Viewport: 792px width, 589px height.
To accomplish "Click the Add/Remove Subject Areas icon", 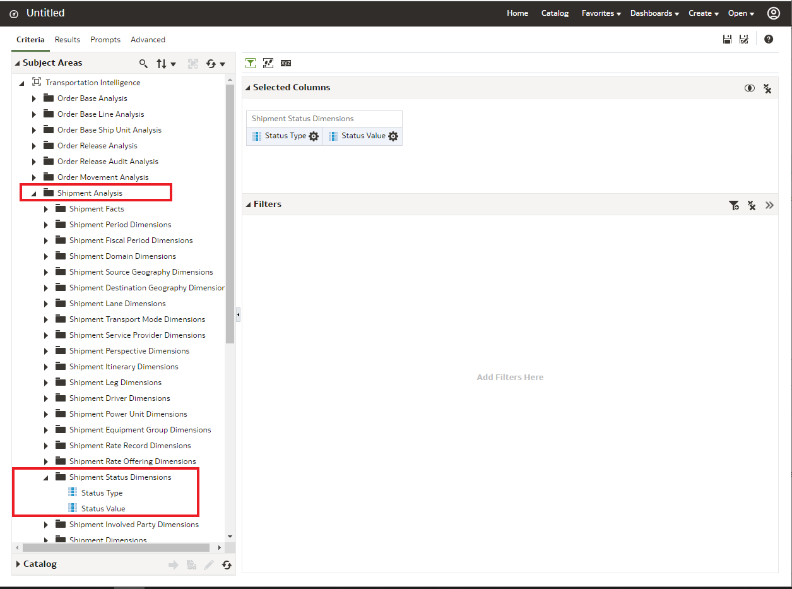I will 193,64.
